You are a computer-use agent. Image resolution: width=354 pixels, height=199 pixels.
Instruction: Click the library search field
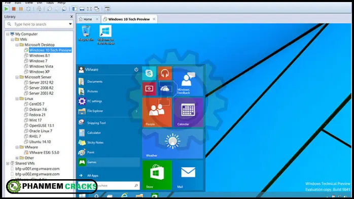point(39,24)
